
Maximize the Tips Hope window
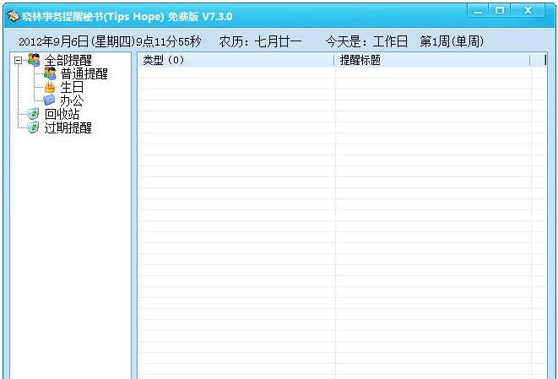click(x=500, y=11)
